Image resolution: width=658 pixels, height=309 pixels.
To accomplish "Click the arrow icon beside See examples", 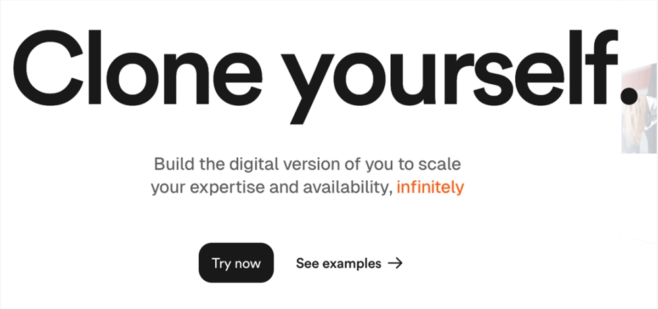I will pyautogui.click(x=395, y=263).
